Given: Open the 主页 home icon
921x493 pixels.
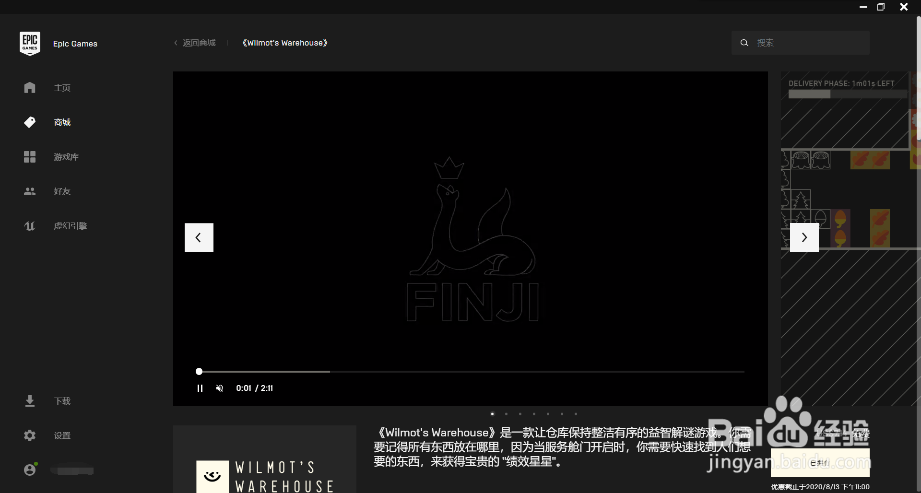Looking at the screenshot, I should 30,88.
